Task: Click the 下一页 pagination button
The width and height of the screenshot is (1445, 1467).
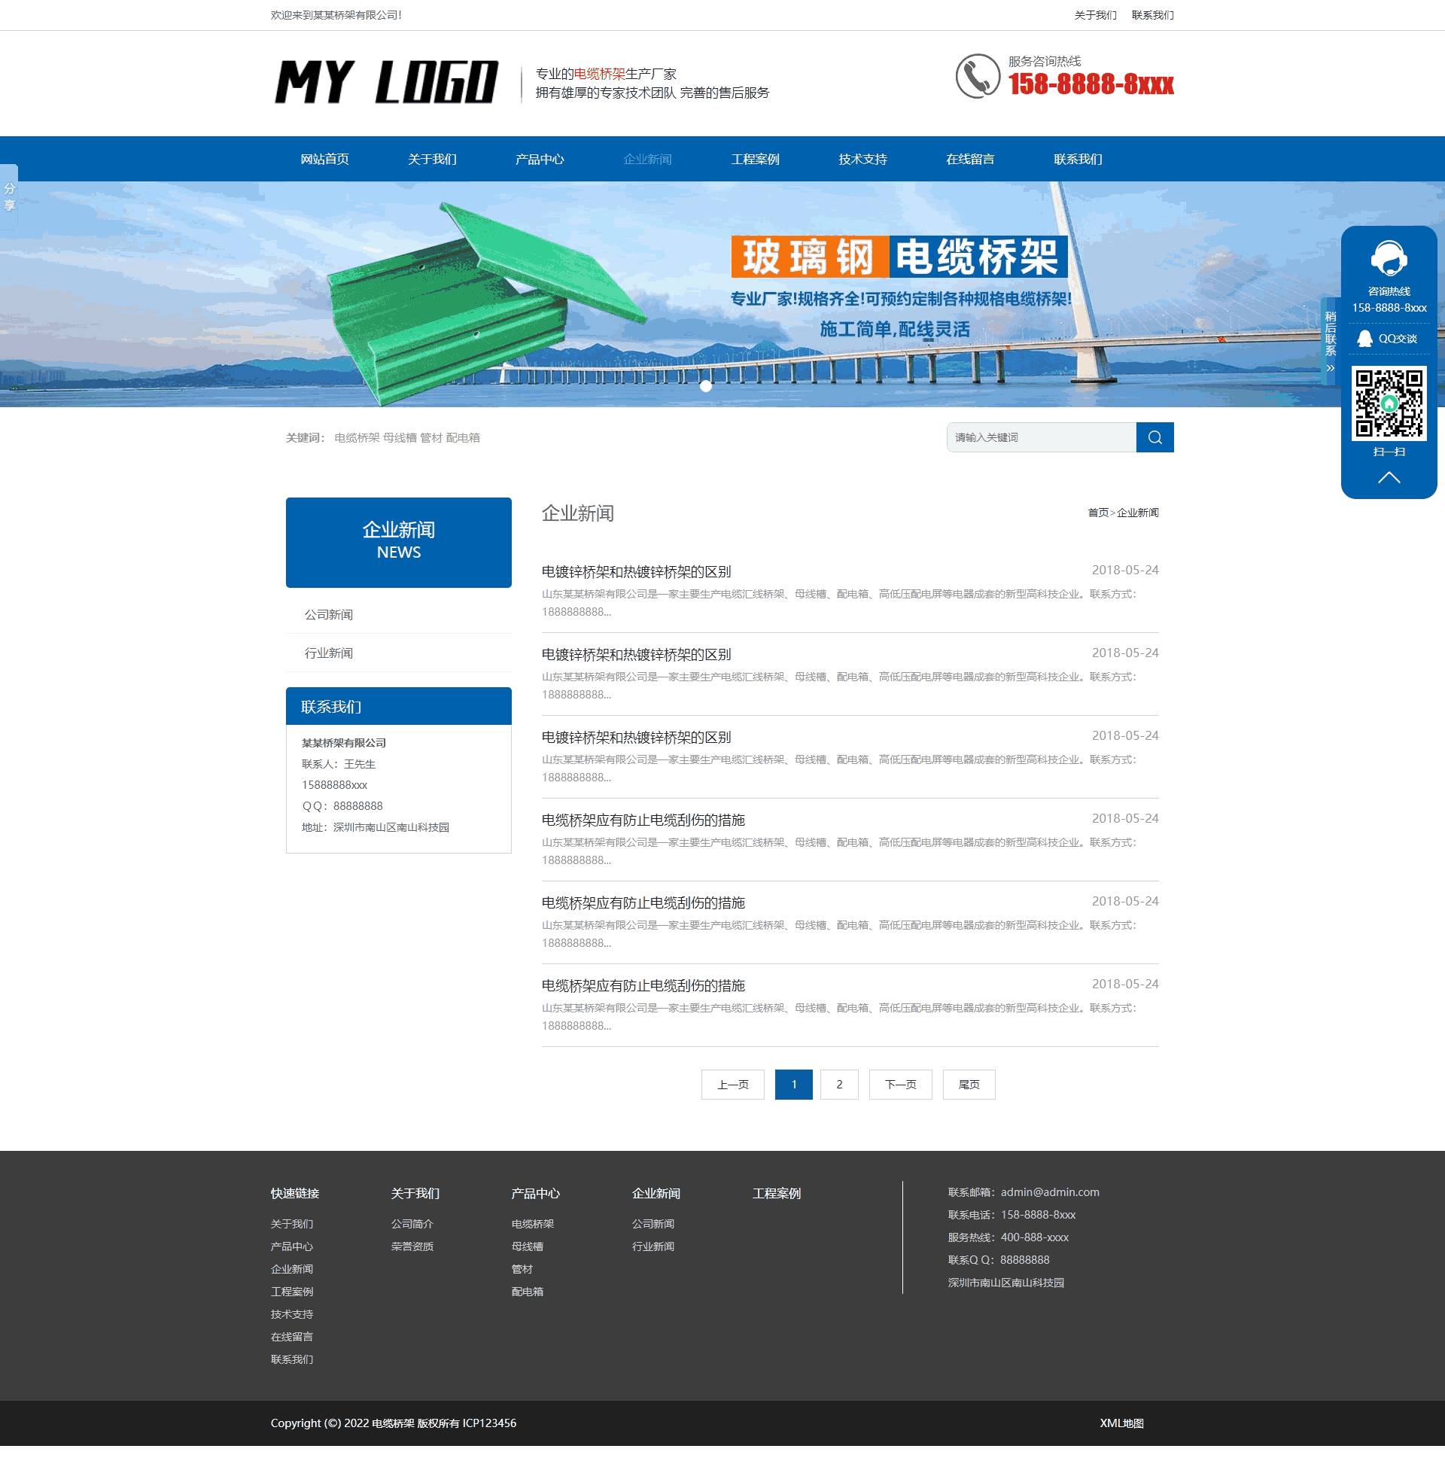Action: click(899, 1085)
